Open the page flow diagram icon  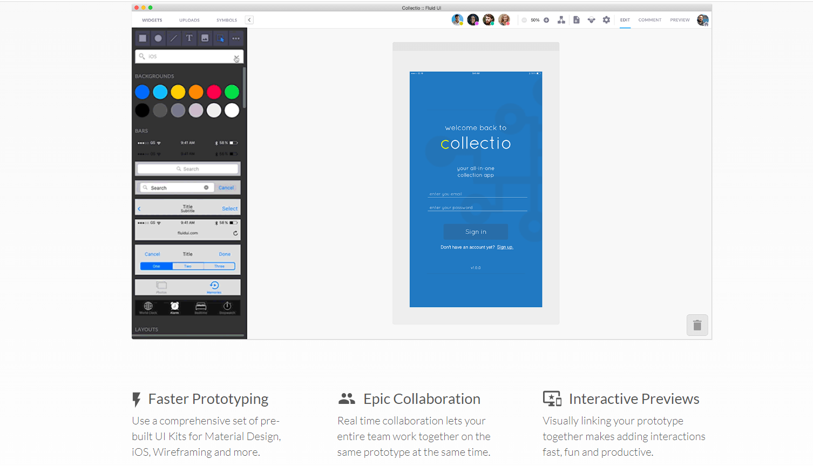561,20
